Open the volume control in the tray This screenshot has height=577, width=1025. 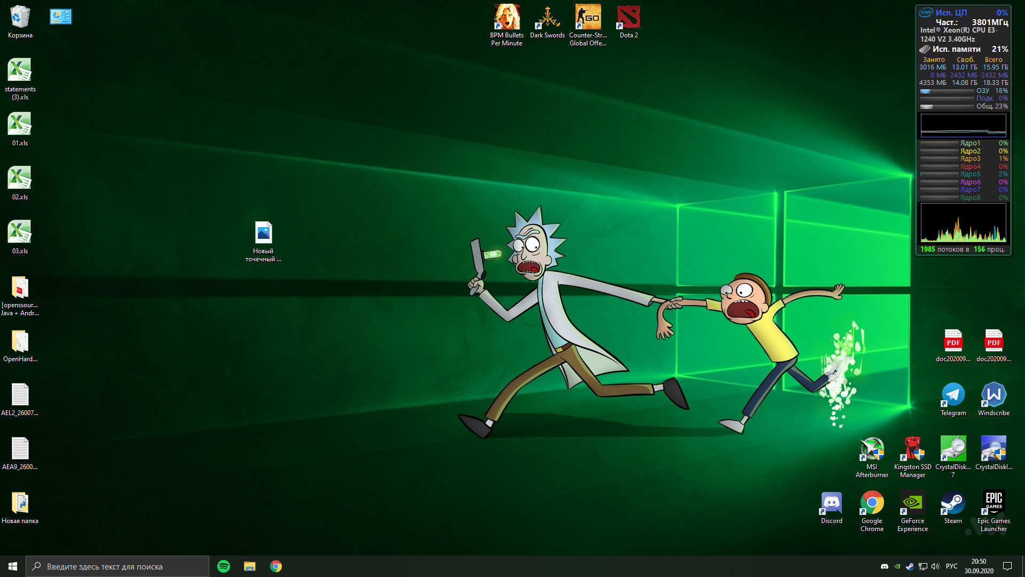[x=935, y=566]
